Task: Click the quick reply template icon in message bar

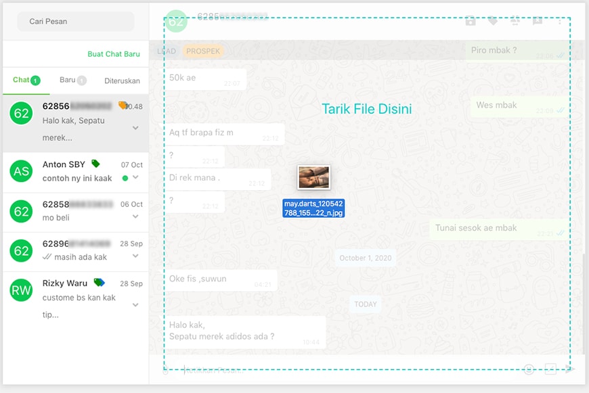Action: (550, 369)
